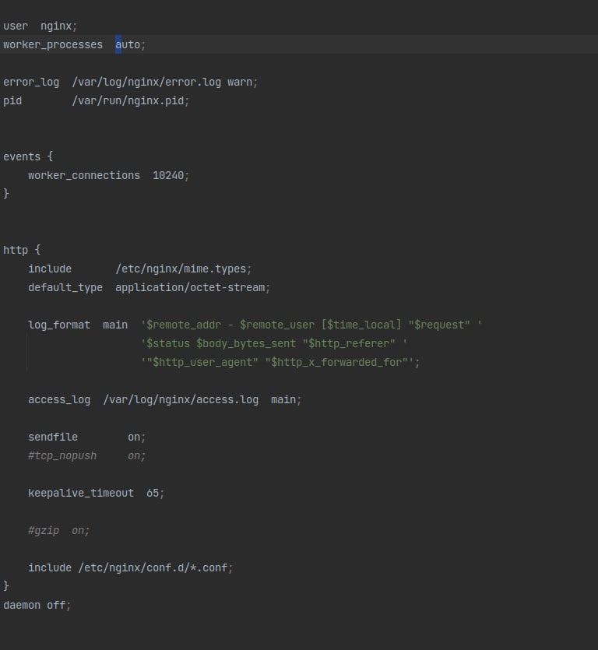Click the 'warn' log level
This screenshot has width=598, height=650.
click(240, 82)
